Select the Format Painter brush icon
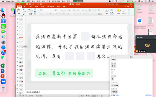 [x=24, y=14]
